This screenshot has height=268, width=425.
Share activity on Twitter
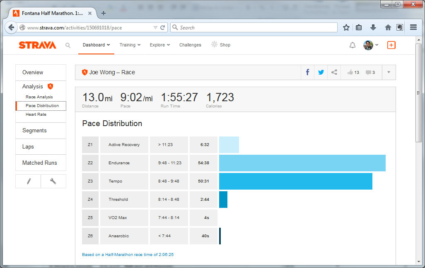[321, 72]
